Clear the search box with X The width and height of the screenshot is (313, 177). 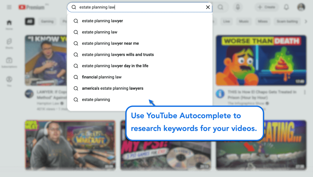tap(208, 7)
